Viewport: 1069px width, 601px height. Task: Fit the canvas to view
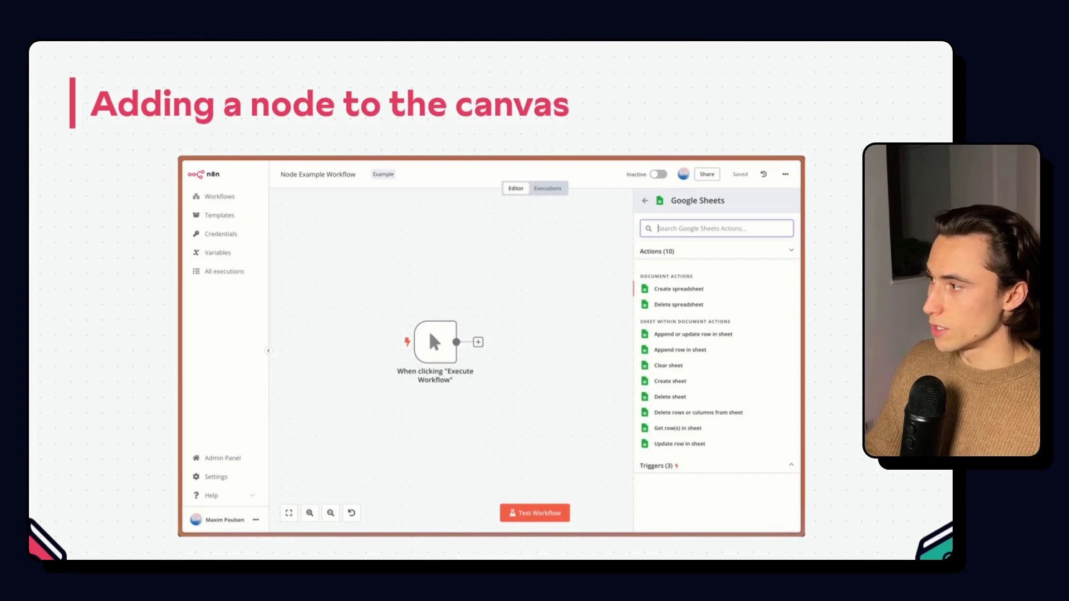pyautogui.click(x=289, y=513)
